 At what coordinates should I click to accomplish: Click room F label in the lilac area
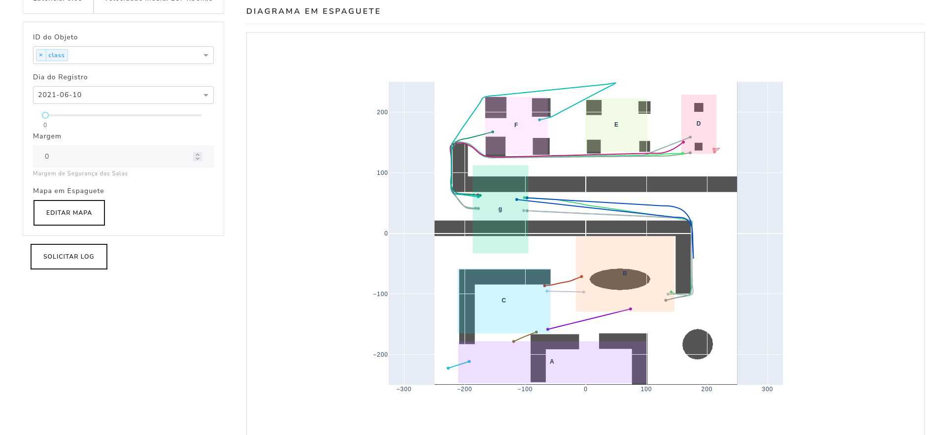pyautogui.click(x=516, y=125)
